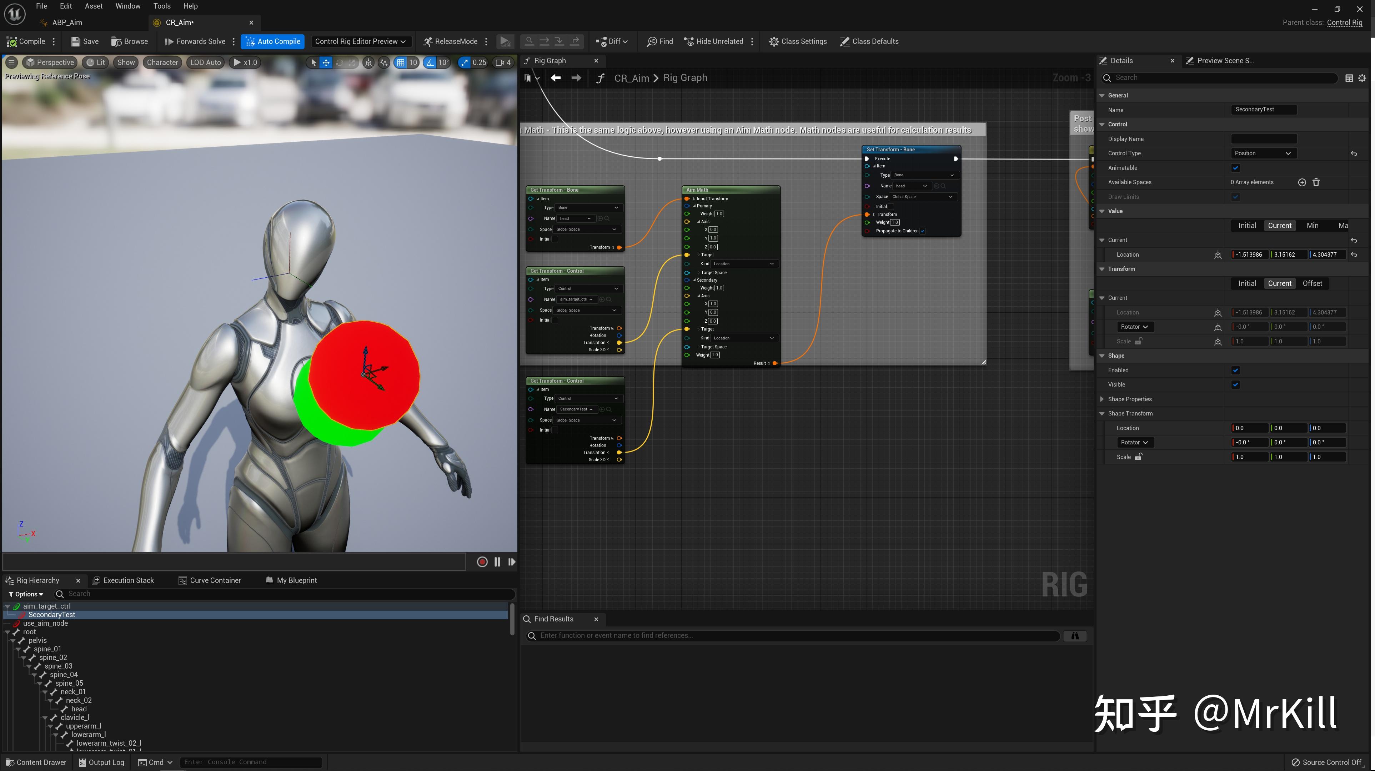
Task: Click the Auto Compile button
Action: pyautogui.click(x=273, y=42)
